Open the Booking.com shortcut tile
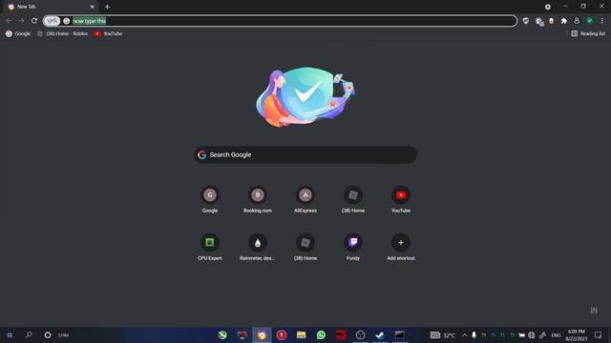 click(258, 200)
